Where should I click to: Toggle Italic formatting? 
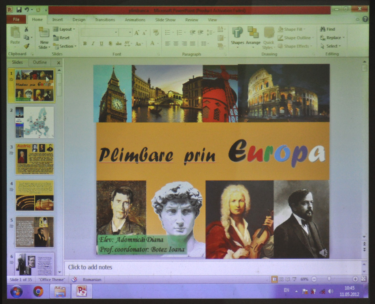pos(93,43)
